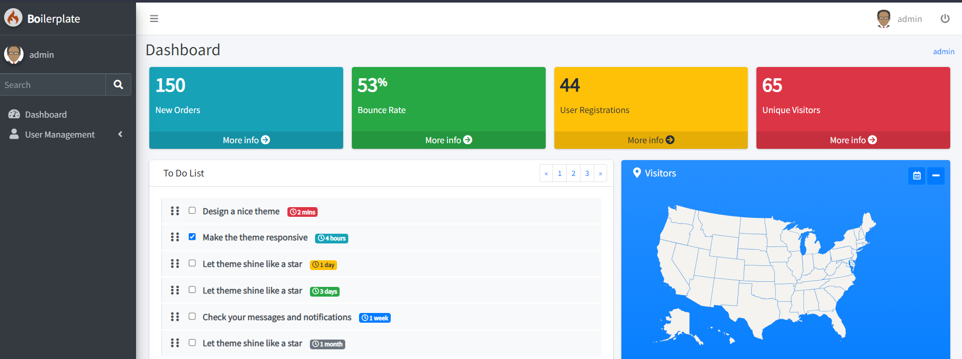Click More info on Unique Visitors card

(853, 140)
